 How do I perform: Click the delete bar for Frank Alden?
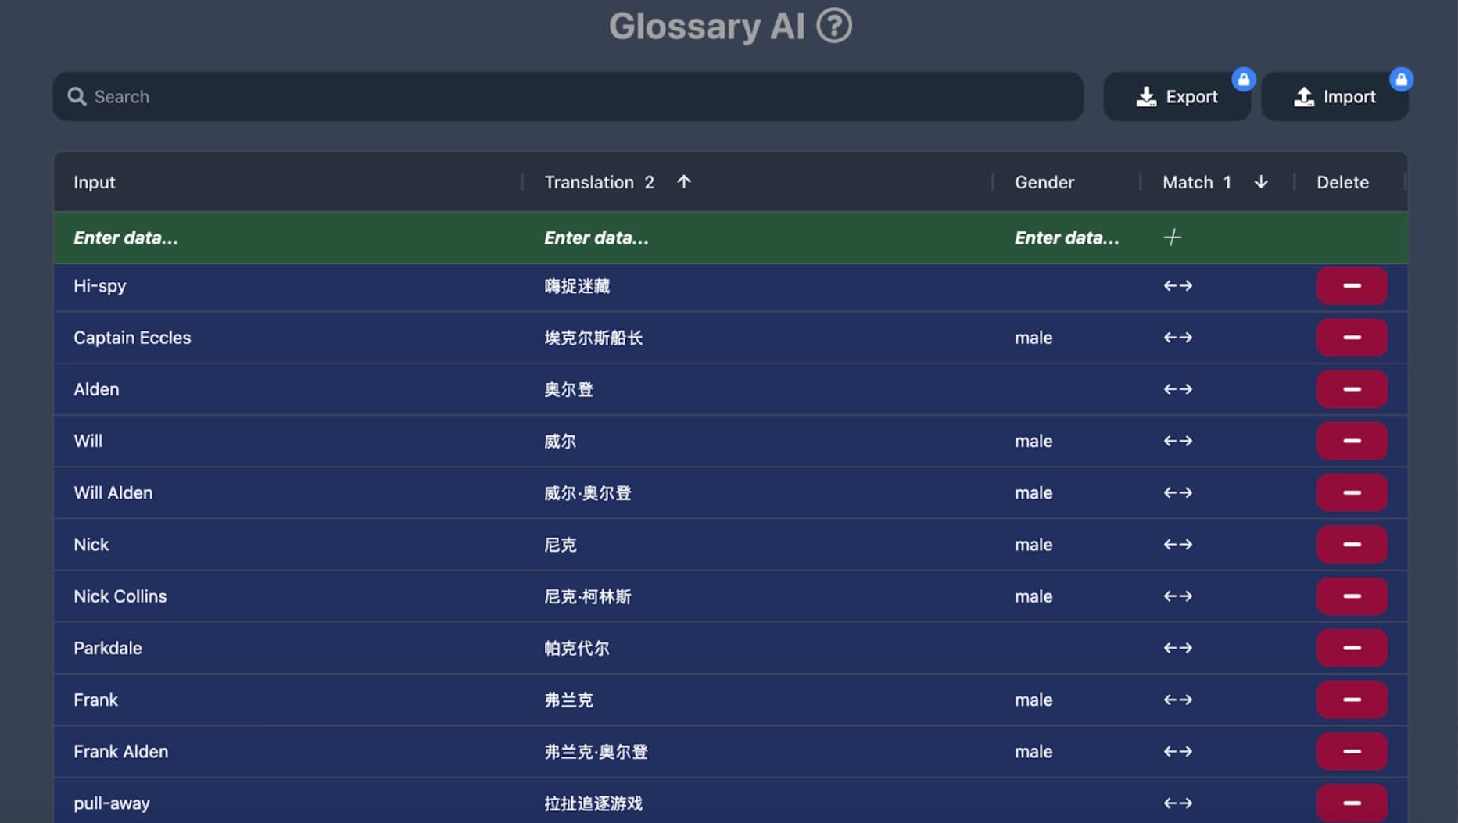point(1352,751)
